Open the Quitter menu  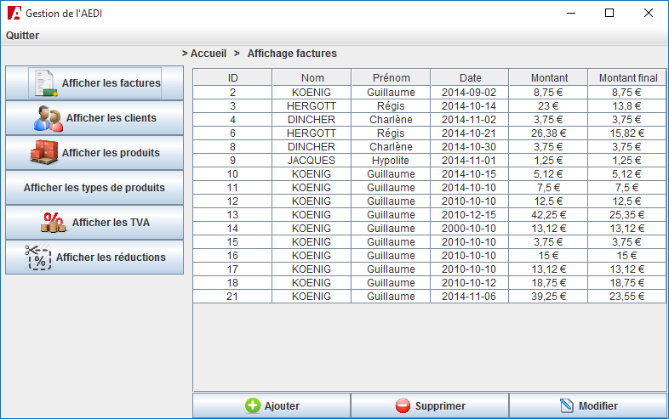coord(23,36)
